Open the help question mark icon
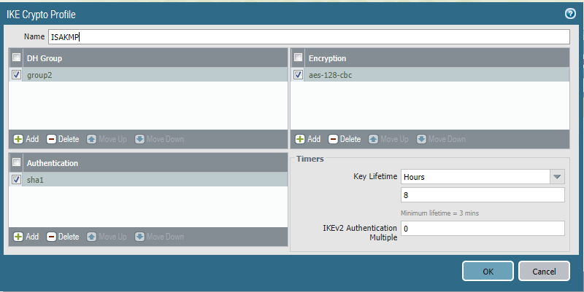The height and width of the screenshot is (292, 584). pyautogui.click(x=570, y=14)
